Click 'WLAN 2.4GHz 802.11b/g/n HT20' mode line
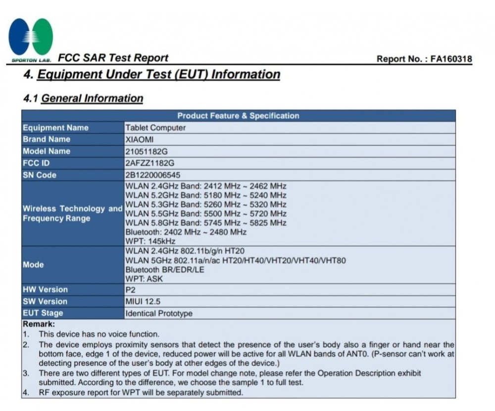 185,251
